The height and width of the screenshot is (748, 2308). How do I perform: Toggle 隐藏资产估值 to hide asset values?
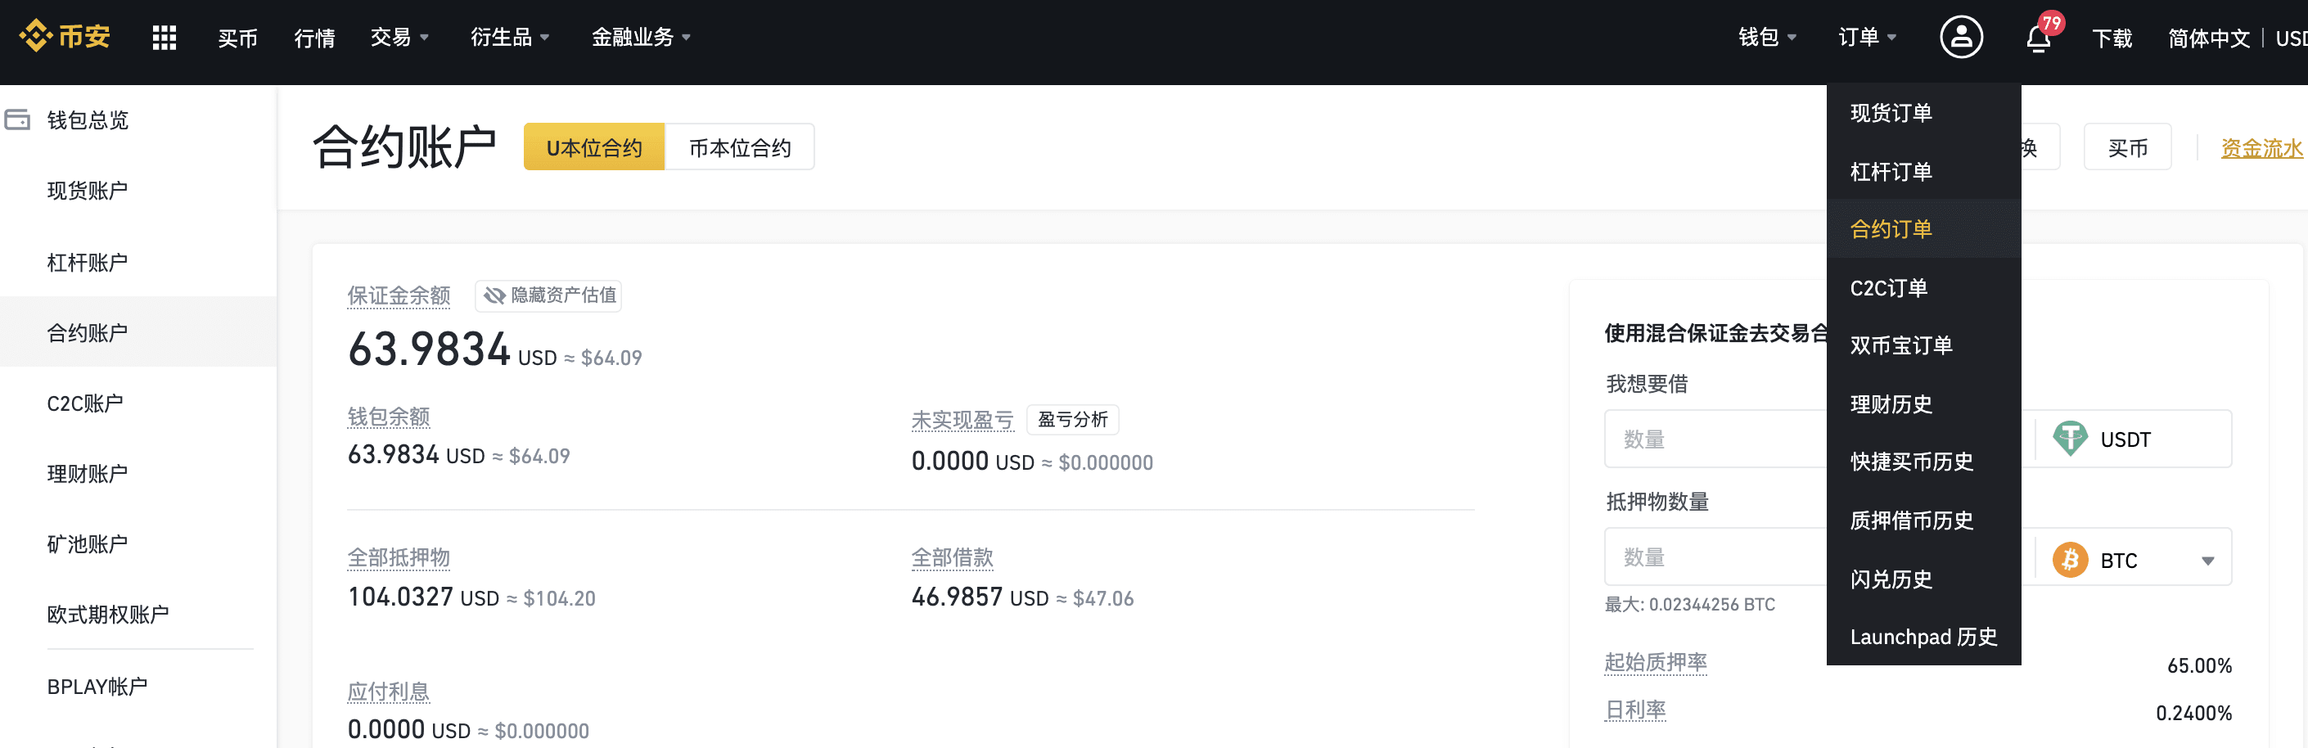[x=548, y=295]
